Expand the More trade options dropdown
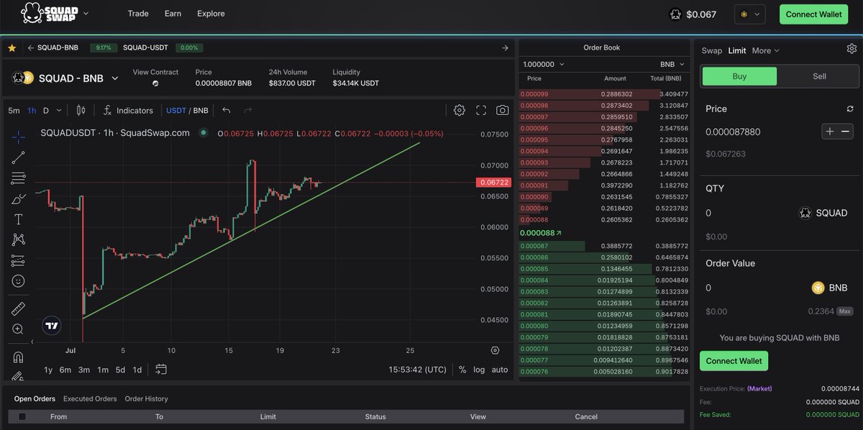Image resolution: width=863 pixels, height=430 pixels. click(766, 50)
